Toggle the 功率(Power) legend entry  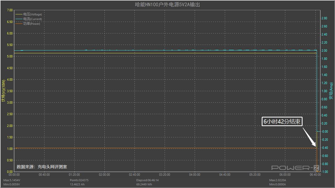coord(31,24)
